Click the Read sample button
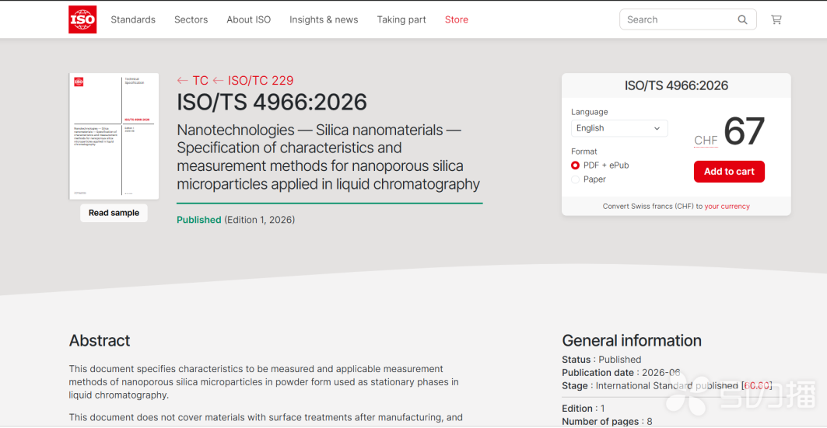This screenshot has width=827, height=428. click(x=114, y=213)
